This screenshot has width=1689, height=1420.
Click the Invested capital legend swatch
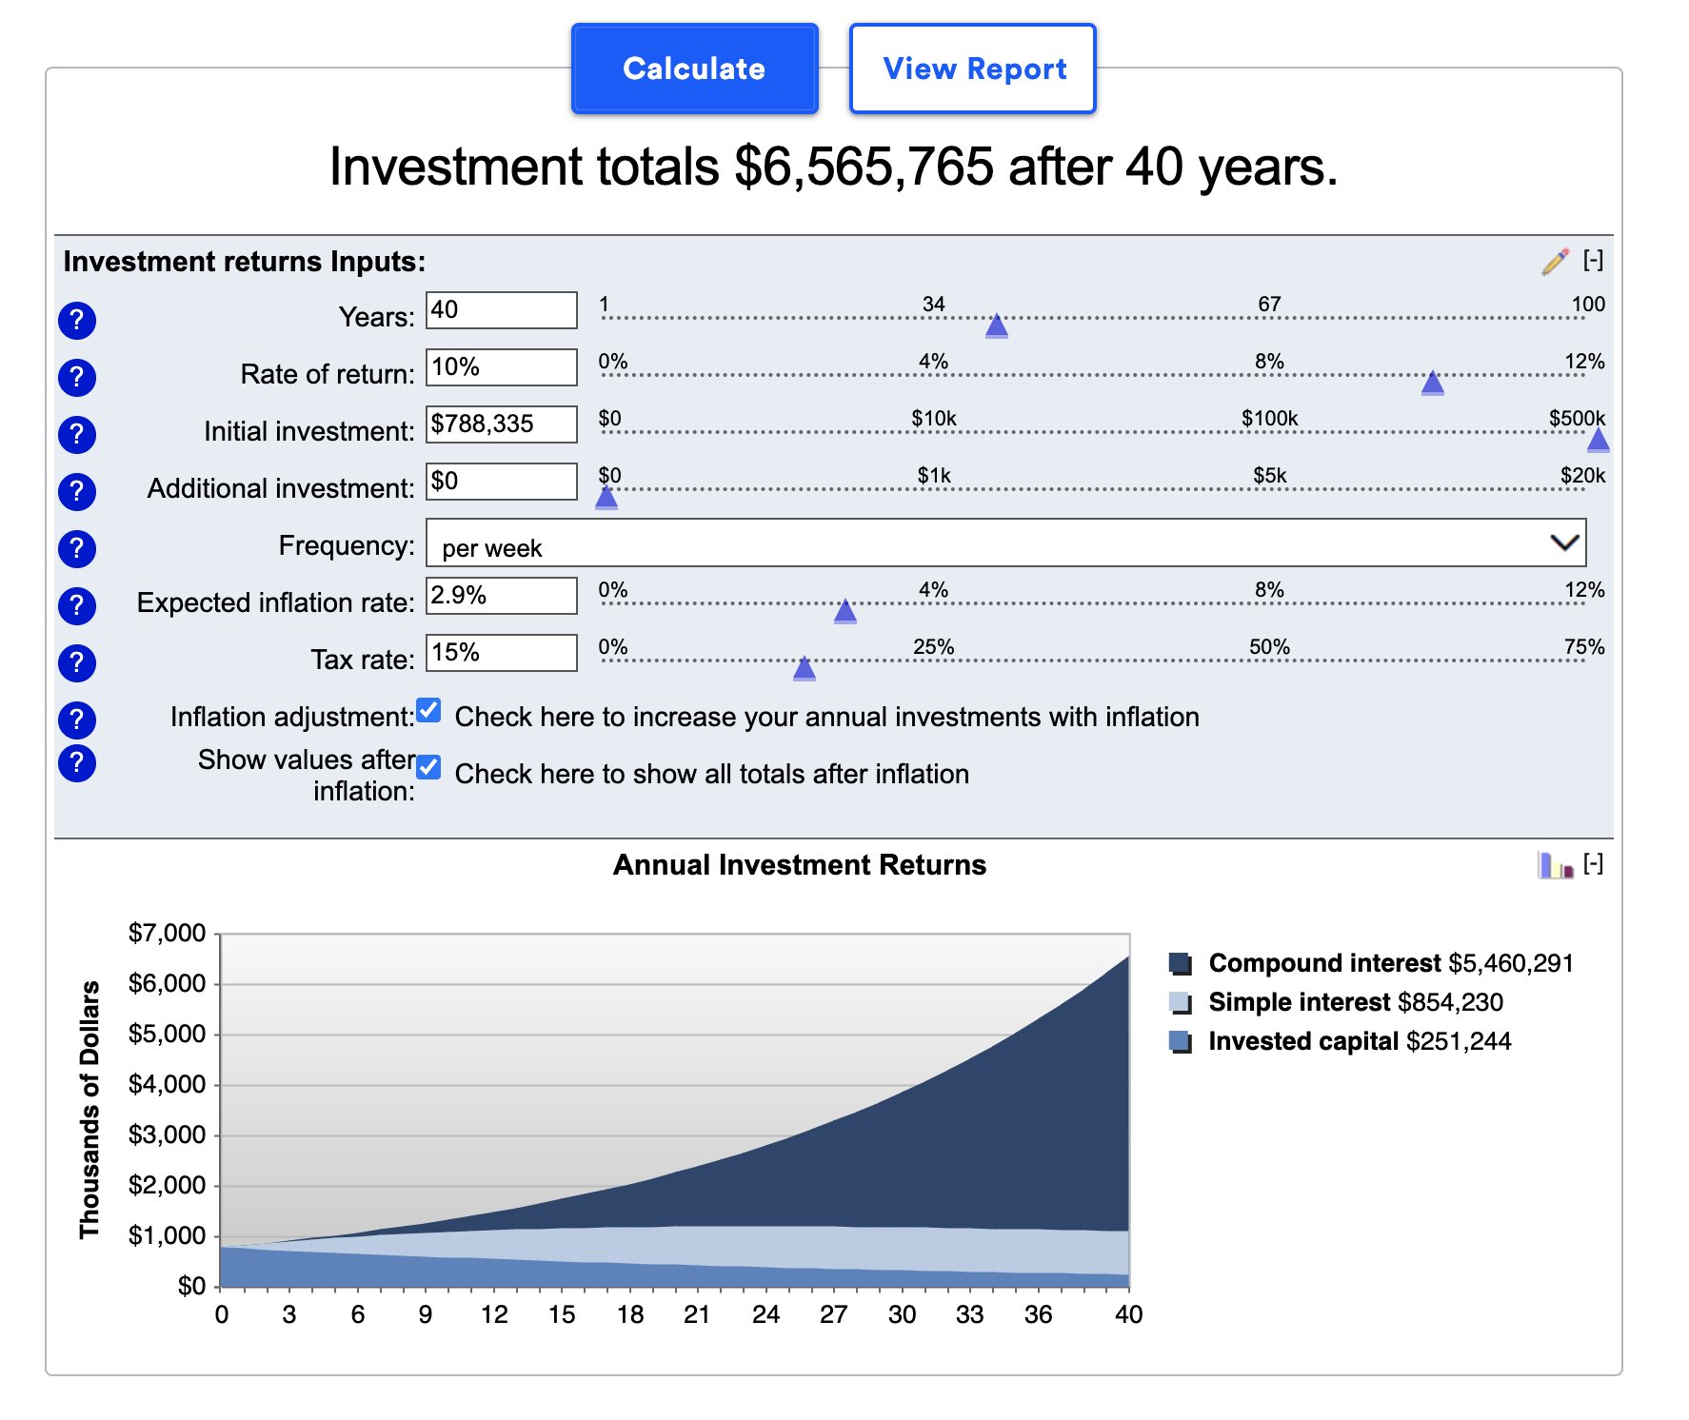pos(1181,1042)
